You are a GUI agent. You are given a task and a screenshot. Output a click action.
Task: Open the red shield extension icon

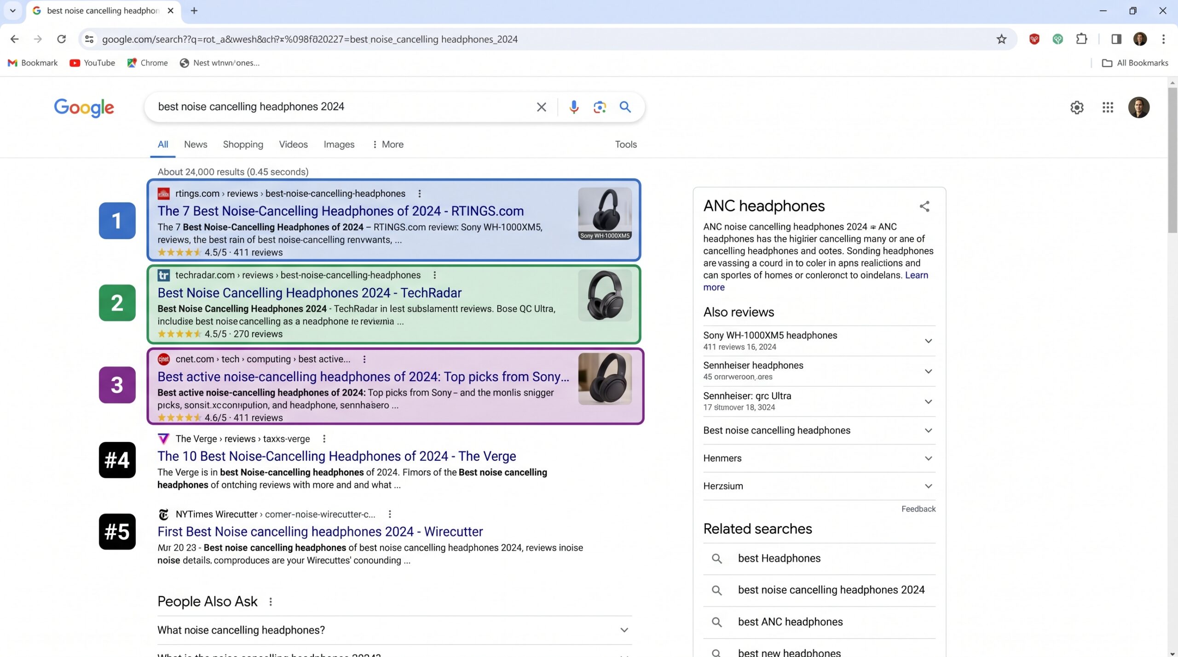pos(1034,39)
